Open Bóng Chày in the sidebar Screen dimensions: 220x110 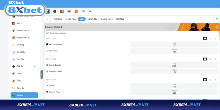click(21, 52)
